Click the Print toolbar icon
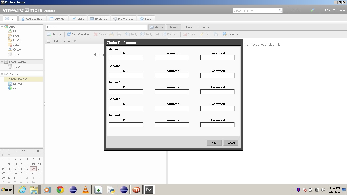Screen dimensions: 347x195 119,34
